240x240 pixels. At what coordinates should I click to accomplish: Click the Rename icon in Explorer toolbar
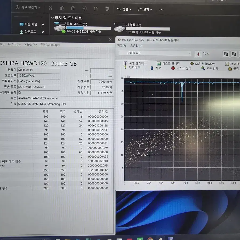[85, 9]
